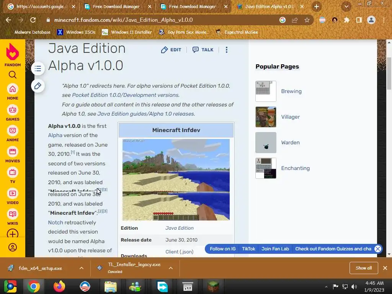Open File Explorer from the taskbar
This screenshot has height=294, width=392.
(x=111, y=286)
